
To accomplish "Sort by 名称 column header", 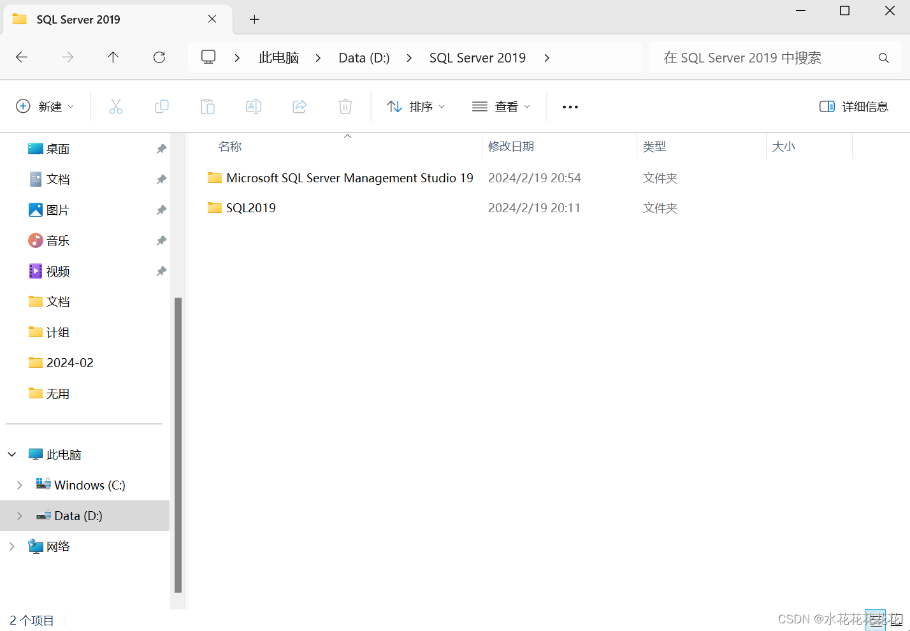I will click(230, 147).
